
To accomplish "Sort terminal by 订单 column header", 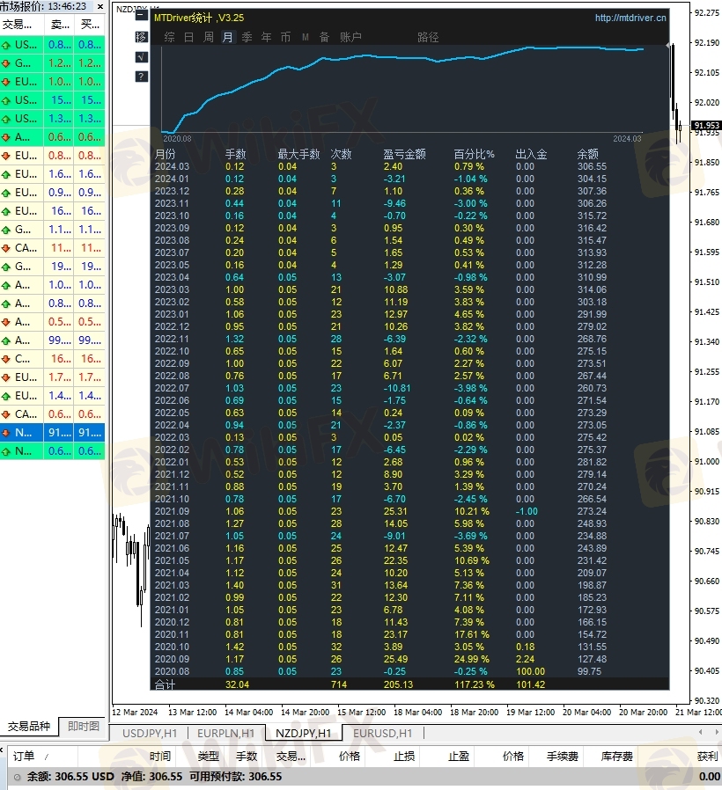I will (23, 757).
